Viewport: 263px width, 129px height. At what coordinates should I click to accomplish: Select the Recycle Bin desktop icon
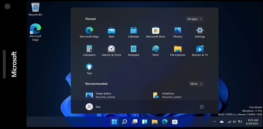(x=35, y=9)
